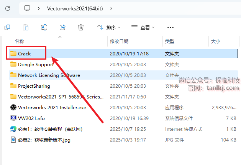Screen dimensions: 241x165
Task: Select Vectorworks2021-SP1-568598-Series folder name
Action: click(61, 97)
